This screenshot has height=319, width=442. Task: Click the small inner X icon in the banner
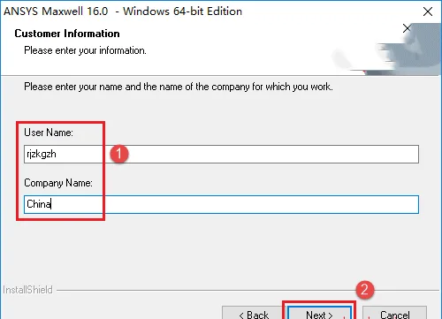click(x=407, y=28)
